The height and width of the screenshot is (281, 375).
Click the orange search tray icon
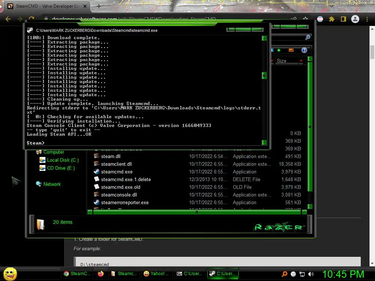click(x=284, y=274)
